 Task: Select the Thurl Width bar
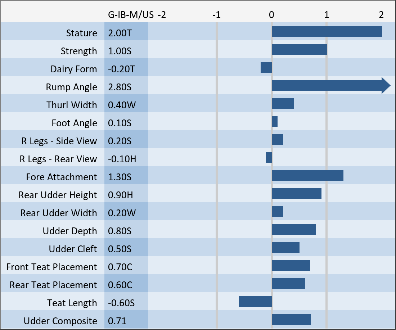(283, 104)
